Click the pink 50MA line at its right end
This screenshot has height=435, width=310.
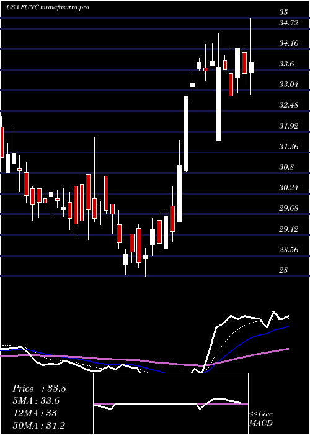pos(287,349)
